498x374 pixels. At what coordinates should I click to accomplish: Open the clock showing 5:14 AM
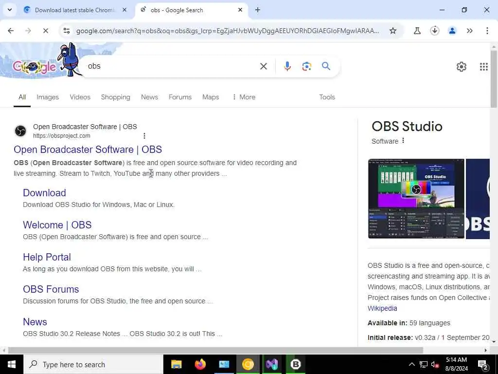[456, 364]
